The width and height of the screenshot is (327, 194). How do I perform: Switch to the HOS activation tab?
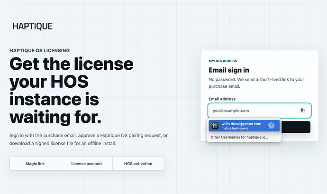(138, 164)
